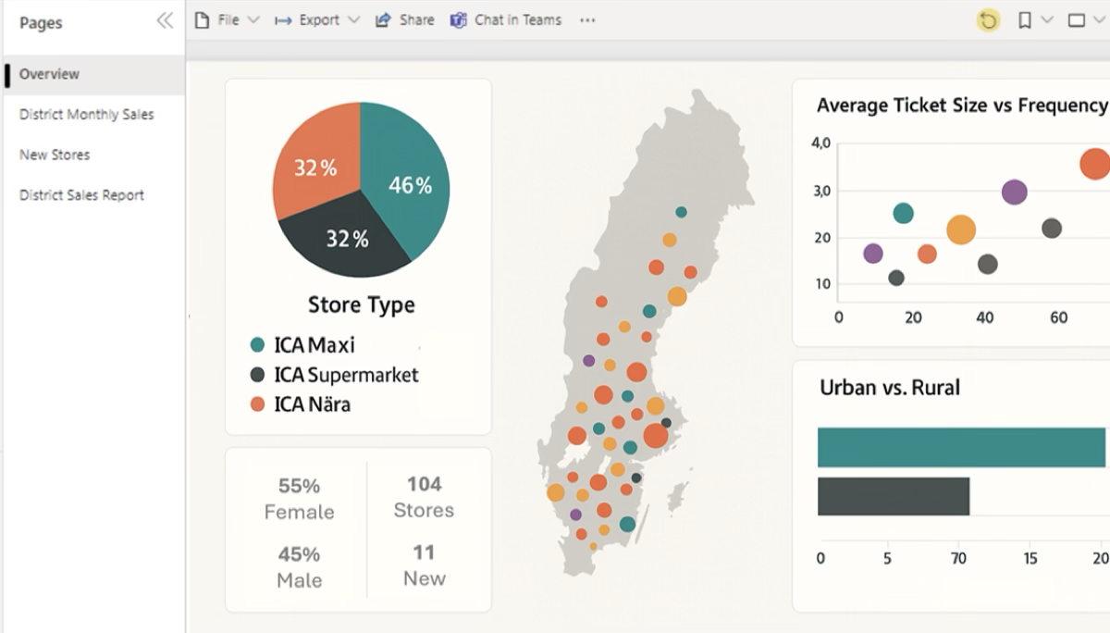Viewport: 1110px width, 633px height.
Task: Click the Export arrow icon
Action: pyautogui.click(x=283, y=20)
